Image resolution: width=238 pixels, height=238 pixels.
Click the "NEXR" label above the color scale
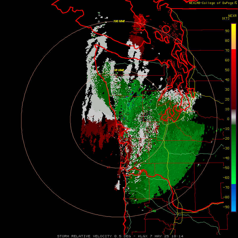click(x=232, y=16)
